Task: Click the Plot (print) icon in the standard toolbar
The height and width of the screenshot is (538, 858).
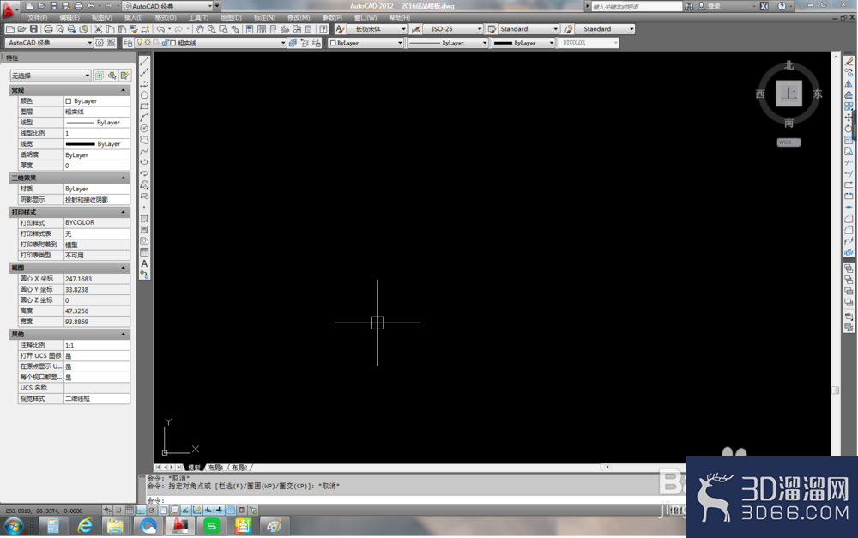Action: click(x=48, y=29)
